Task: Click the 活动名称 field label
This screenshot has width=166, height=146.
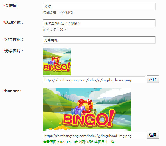Action: (x=13, y=23)
